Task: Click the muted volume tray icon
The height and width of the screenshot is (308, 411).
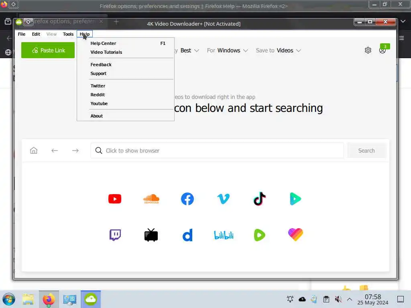Action: [338, 299]
